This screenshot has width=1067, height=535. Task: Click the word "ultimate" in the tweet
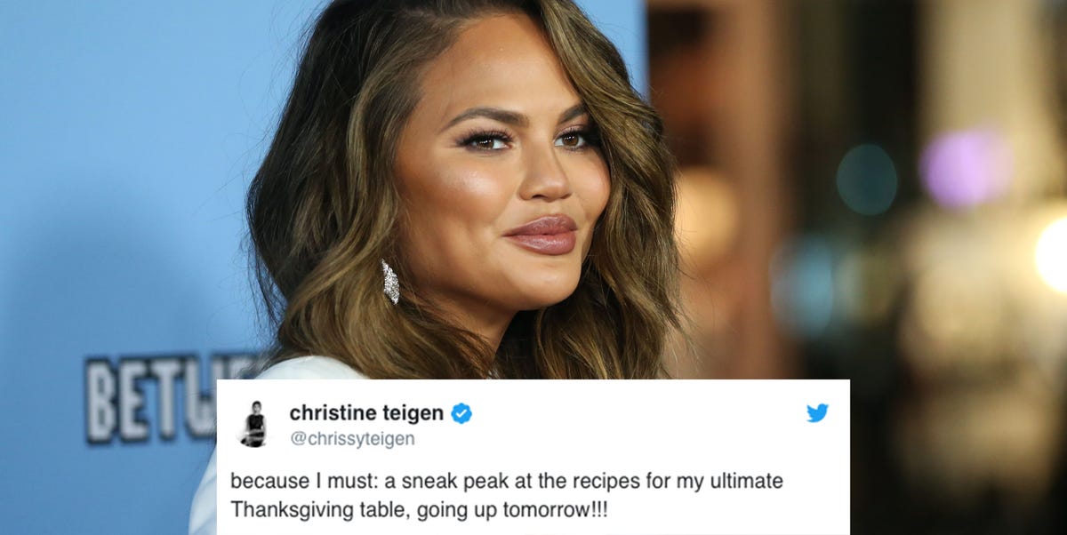(x=750, y=482)
